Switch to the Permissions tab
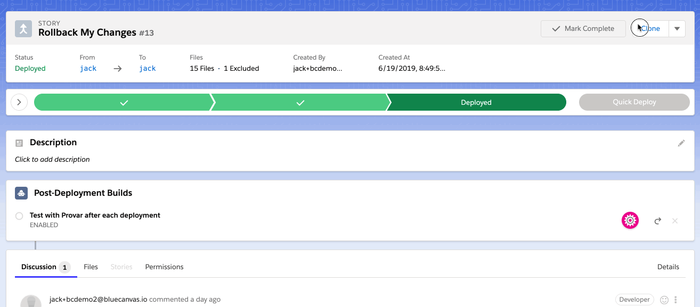The height and width of the screenshot is (307, 700). tap(164, 267)
